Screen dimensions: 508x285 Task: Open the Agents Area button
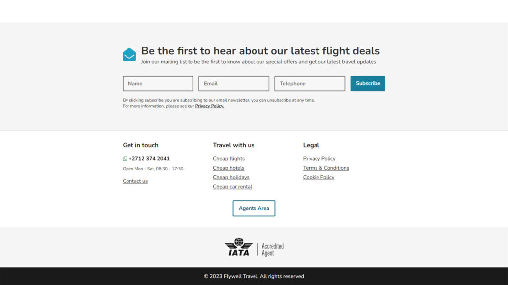pyautogui.click(x=254, y=208)
